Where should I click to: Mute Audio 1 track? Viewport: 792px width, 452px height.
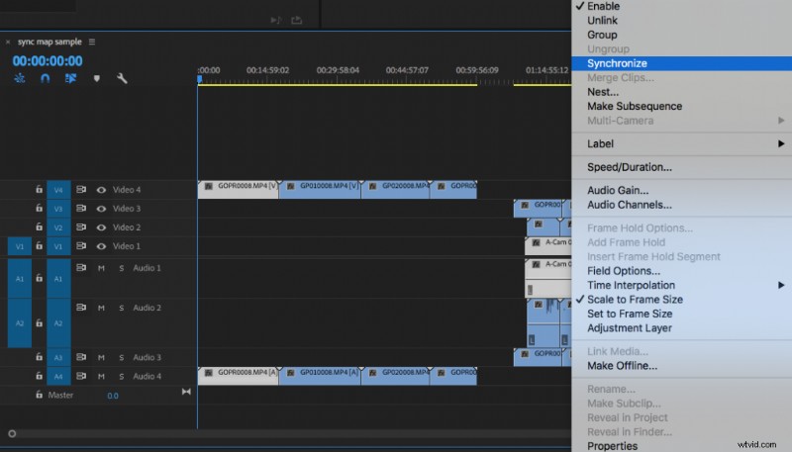[101, 268]
